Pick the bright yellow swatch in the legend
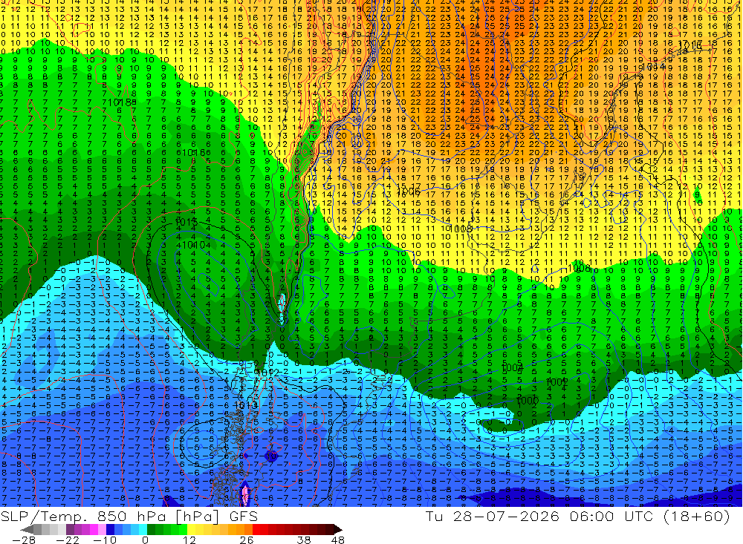Image resolution: width=743 pixels, height=544 pixels. pos(192,529)
